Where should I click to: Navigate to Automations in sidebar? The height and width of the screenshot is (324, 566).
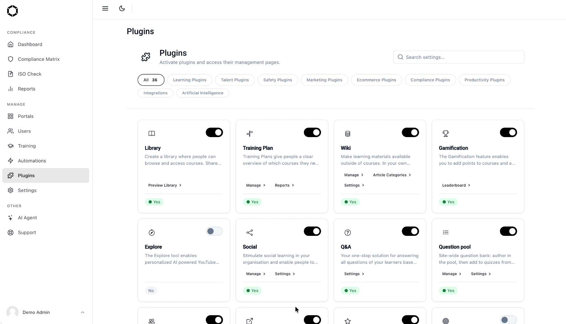coord(46,161)
